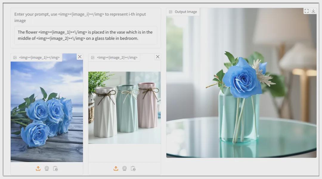Click upload icon under image_1 panel
This screenshot has width=322, height=179.
click(38, 169)
